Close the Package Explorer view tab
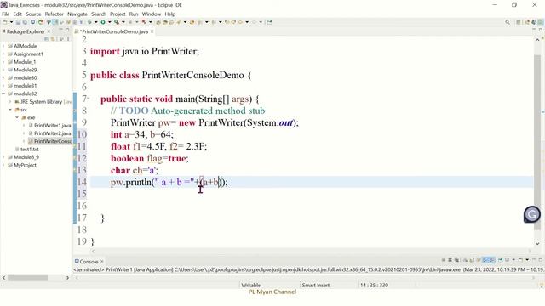545x306 pixels. click(x=49, y=31)
